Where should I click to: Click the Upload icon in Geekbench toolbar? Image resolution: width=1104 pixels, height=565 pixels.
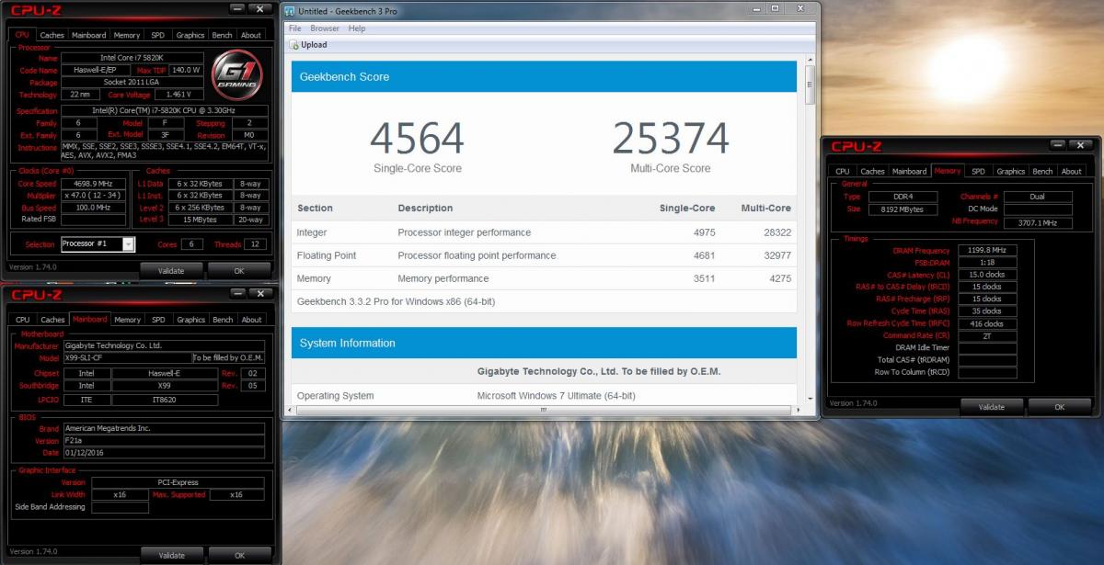coord(294,45)
